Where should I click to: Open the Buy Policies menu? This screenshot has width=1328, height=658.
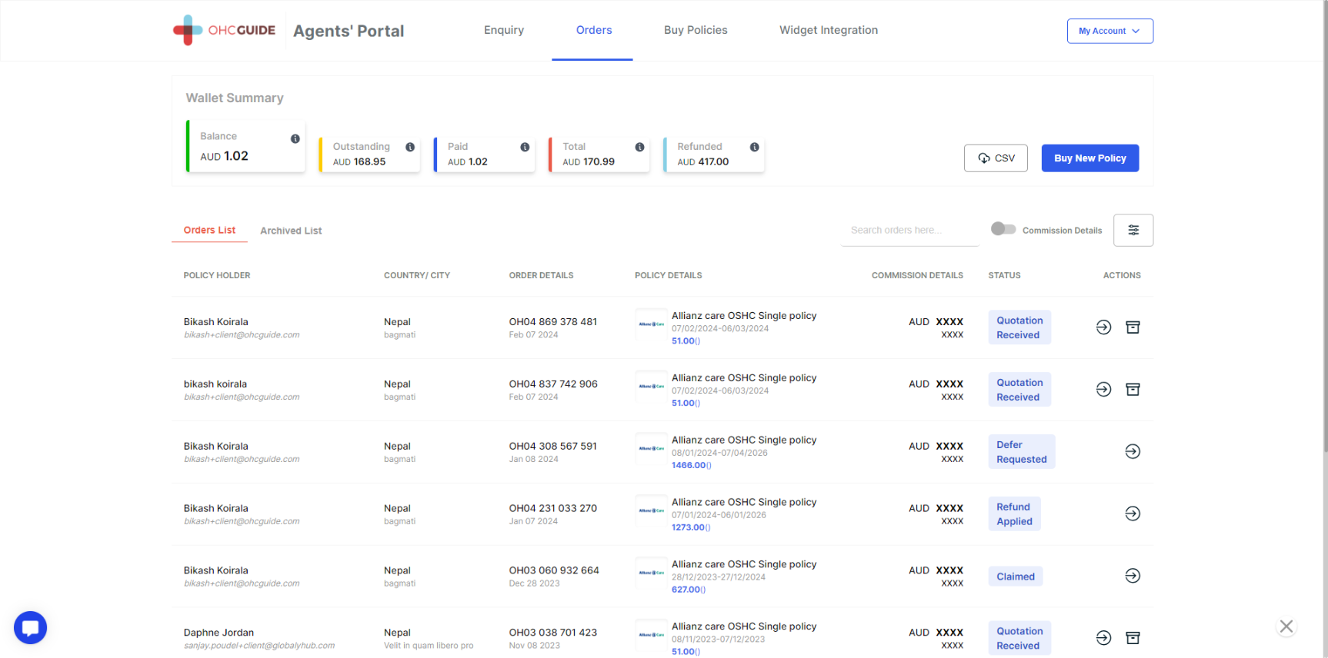[x=696, y=30]
